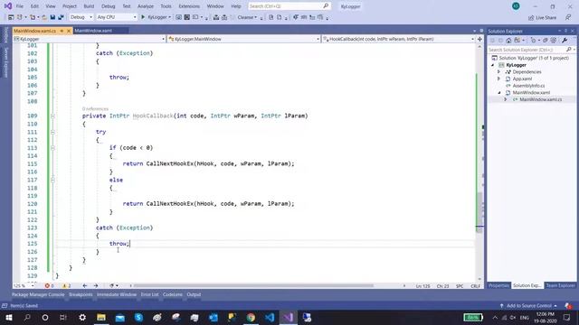Click the Visual Studio logo icon
This screenshot has width=579, height=325.
8,6
